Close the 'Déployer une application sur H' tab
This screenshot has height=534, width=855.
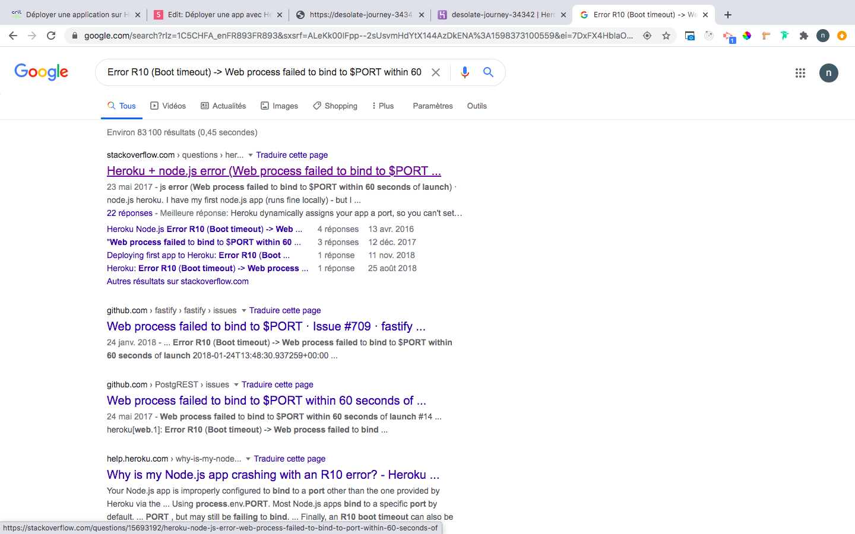point(138,15)
